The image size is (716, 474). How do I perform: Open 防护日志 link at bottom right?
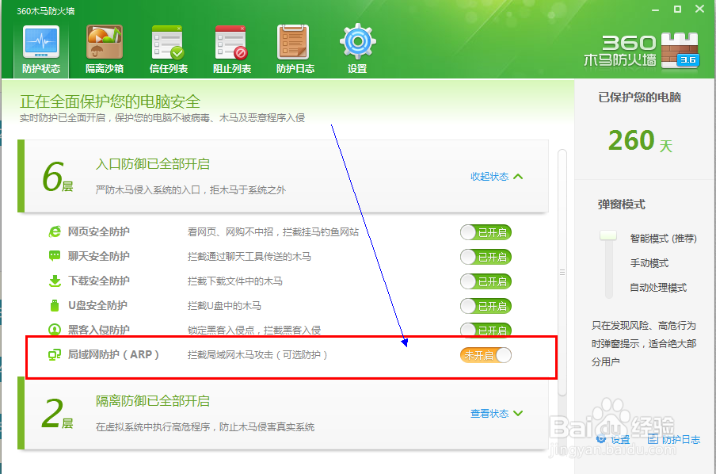pos(674,440)
